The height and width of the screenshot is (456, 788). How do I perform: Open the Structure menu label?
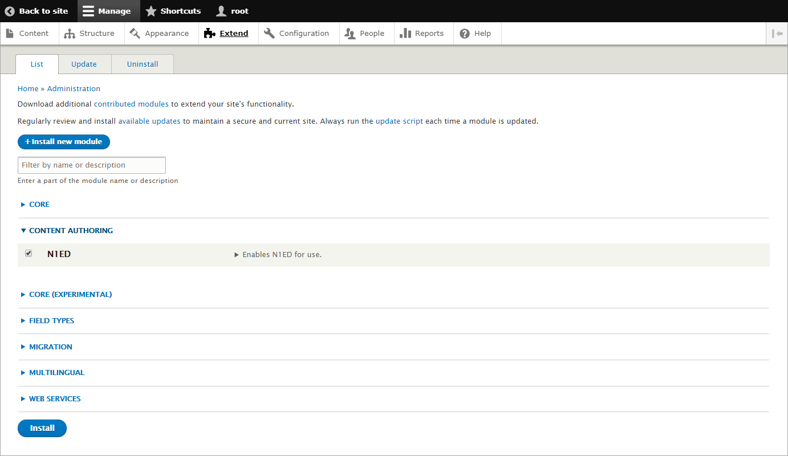coord(97,34)
